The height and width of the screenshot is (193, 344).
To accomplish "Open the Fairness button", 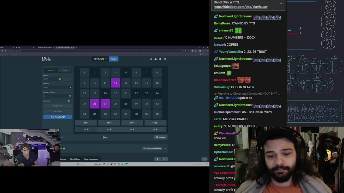I will pyautogui.click(x=160, y=137).
